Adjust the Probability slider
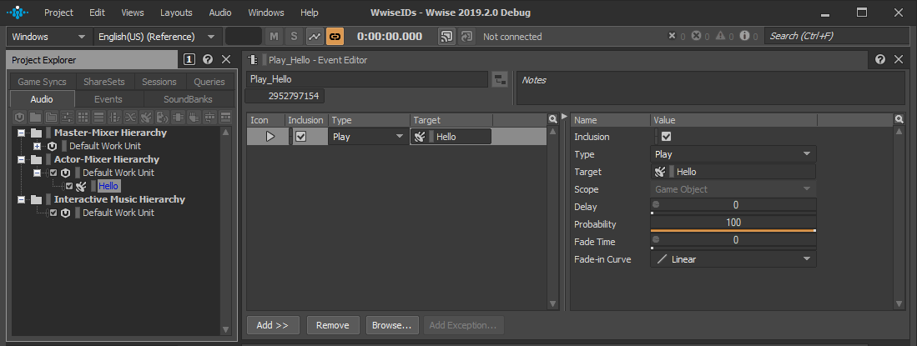917x346 pixels. pos(733,229)
